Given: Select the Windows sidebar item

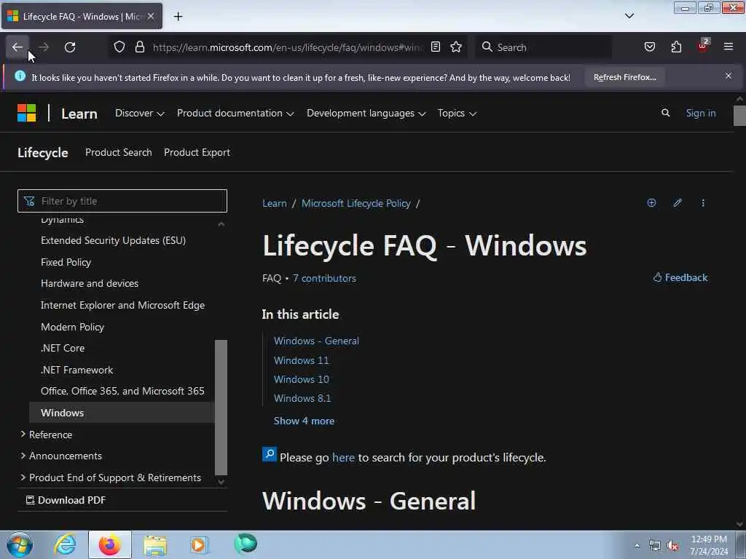Looking at the screenshot, I should point(122,413).
